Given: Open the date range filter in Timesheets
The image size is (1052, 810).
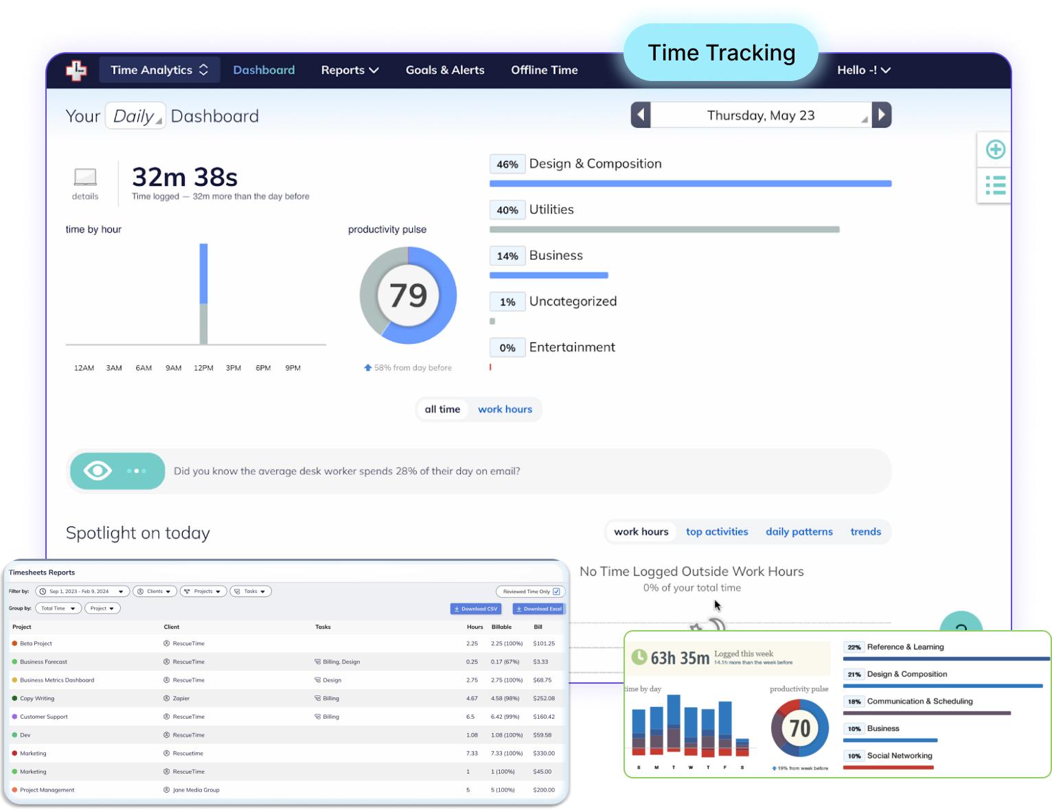Looking at the screenshot, I should tap(82, 591).
